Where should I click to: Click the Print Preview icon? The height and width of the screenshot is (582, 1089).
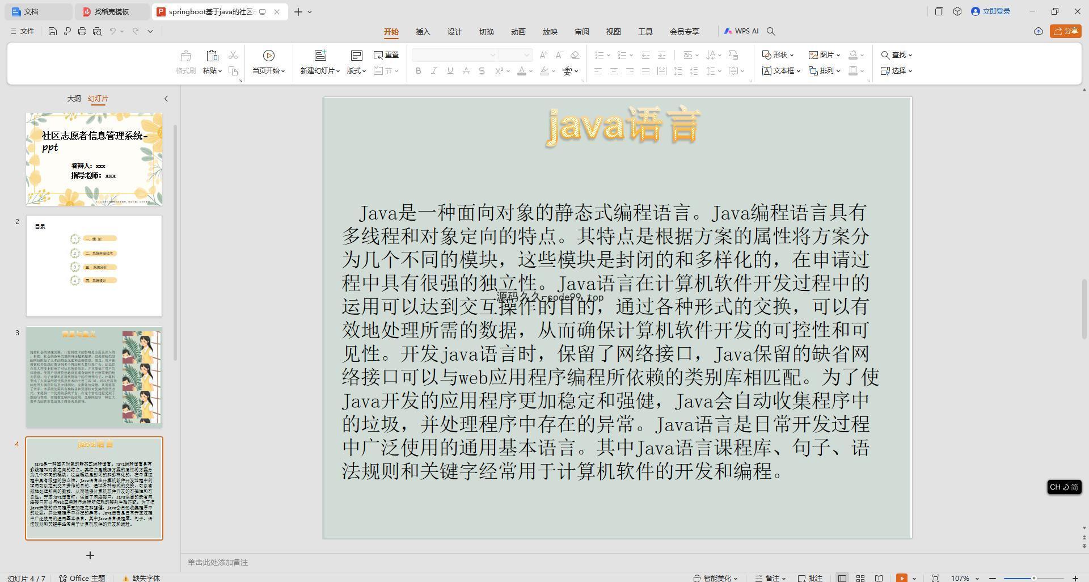pos(97,31)
